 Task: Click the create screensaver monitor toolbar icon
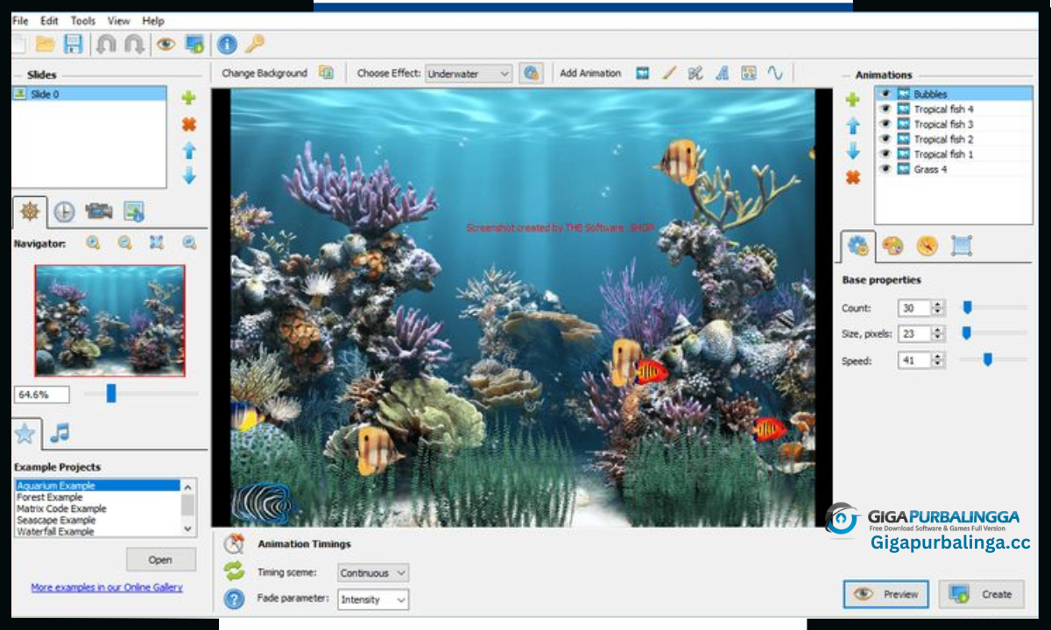194,44
